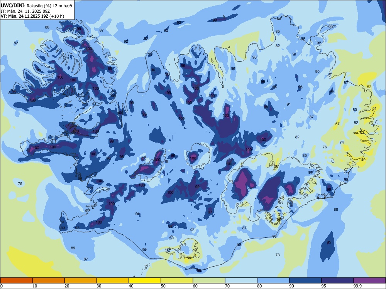Click the '49' humidity value on the map
386x289 pixels.
pyautogui.click(x=363, y=160)
